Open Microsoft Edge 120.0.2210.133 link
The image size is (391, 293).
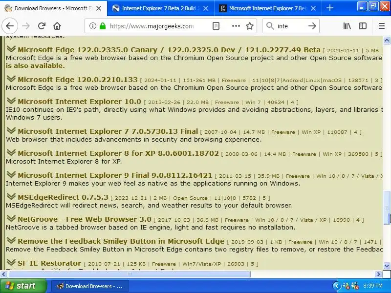pos(78,80)
